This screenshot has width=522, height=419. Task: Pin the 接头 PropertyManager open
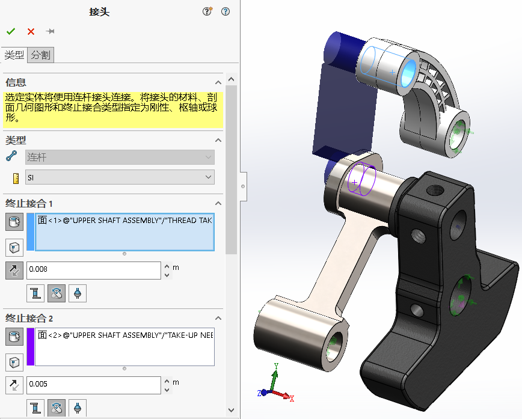50,31
